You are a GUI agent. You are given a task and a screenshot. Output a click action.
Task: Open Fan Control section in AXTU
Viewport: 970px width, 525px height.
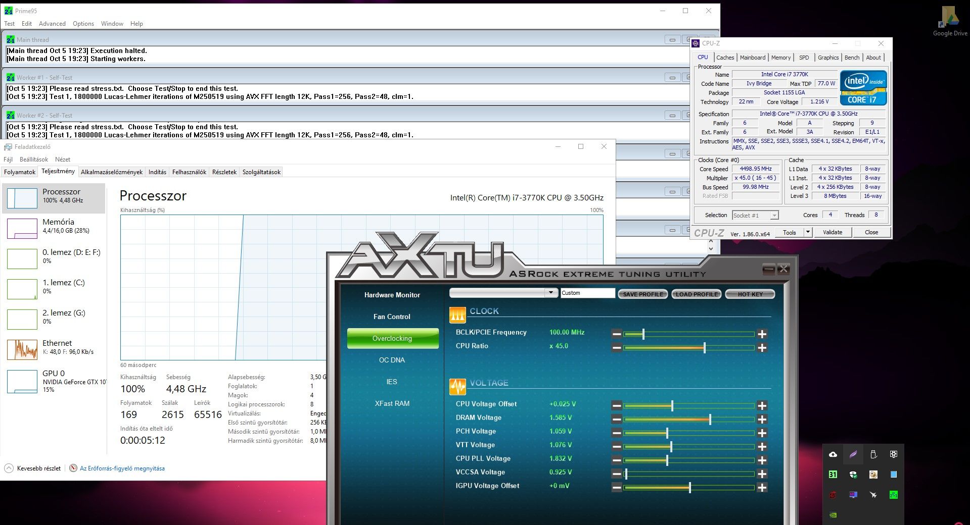coord(392,317)
